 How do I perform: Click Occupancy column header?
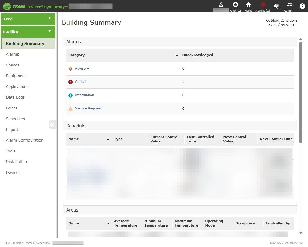click(245, 223)
